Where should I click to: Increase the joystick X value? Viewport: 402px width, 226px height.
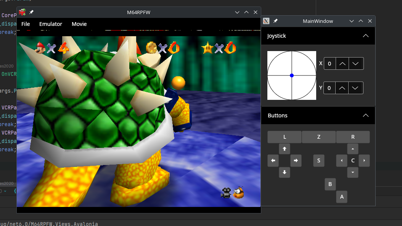click(342, 64)
